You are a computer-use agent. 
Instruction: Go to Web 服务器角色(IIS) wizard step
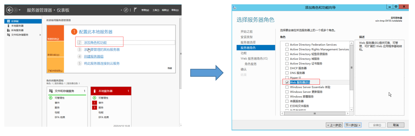(x=254, y=58)
